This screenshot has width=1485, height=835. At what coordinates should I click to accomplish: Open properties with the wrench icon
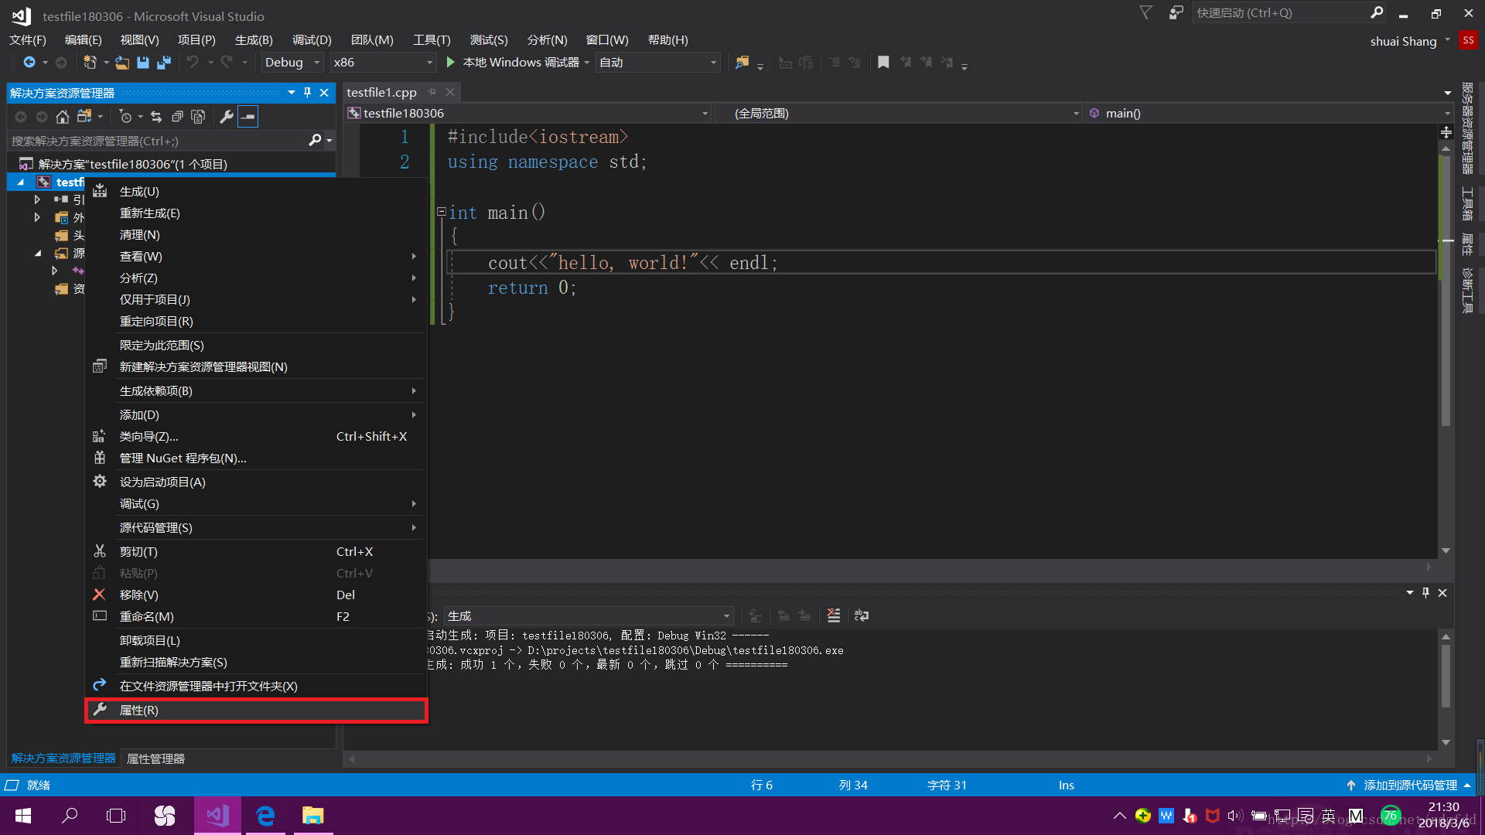[x=226, y=117]
